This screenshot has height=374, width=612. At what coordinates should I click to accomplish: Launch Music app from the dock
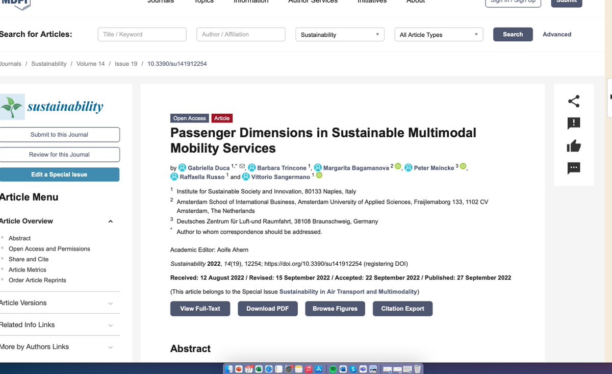(309, 369)
